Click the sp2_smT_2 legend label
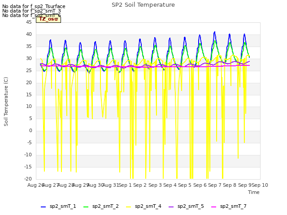 pos(105,206)
